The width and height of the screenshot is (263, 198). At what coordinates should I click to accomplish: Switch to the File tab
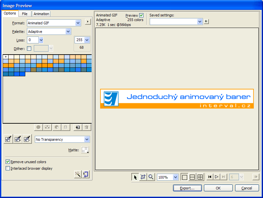click(25, 14)
